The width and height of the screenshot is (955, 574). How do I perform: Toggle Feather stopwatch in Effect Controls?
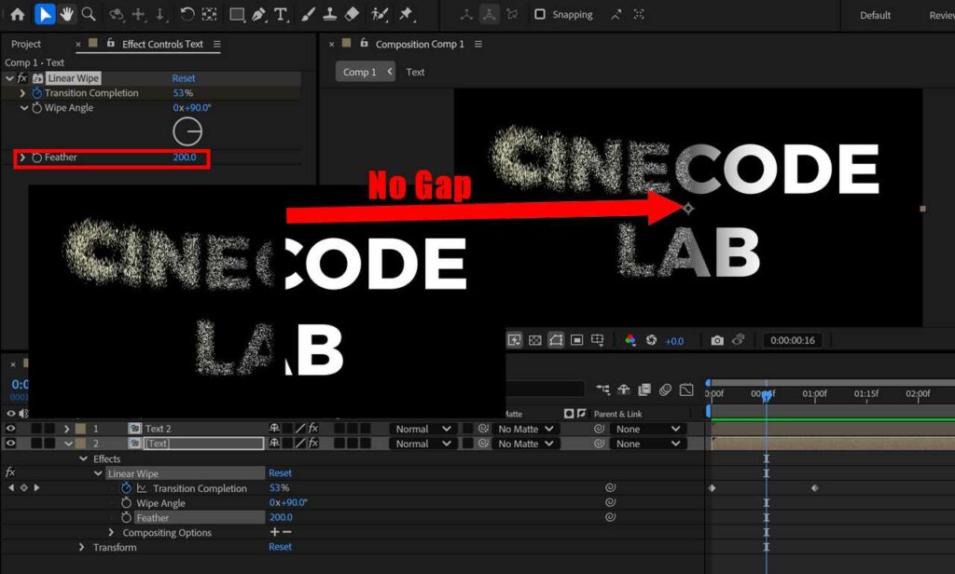click(36, 157)
